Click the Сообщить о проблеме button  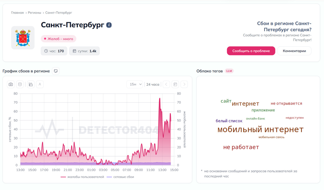(251, 51)
